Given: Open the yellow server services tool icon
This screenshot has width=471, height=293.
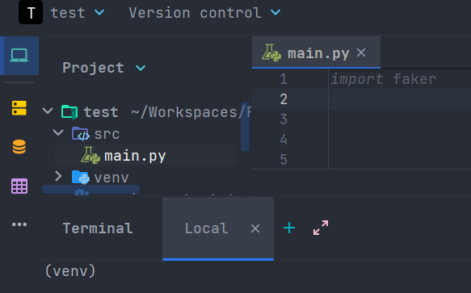Looking at the screenshot, I should pyautogui.click(x=19, y=108).
